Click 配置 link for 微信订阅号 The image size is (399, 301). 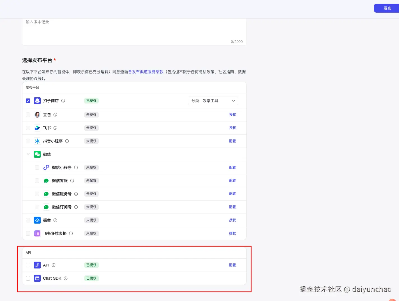[232, 207]
